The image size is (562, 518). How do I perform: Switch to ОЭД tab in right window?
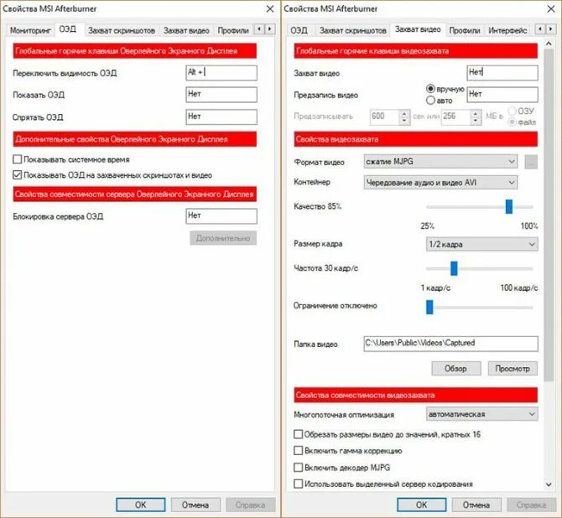click(299, 30)
